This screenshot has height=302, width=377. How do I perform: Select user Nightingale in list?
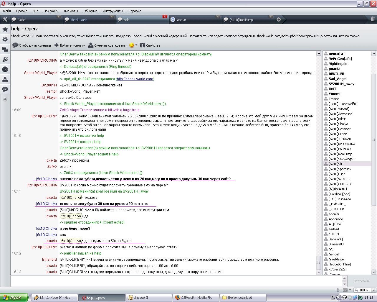click(347, 64)
